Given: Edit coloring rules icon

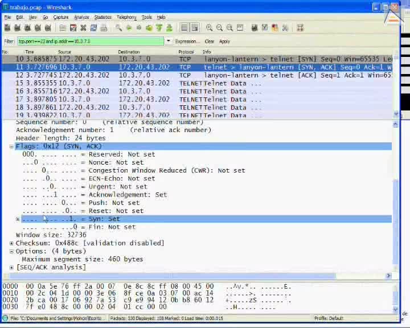Looking at the screenshot, I should [275, 28].
